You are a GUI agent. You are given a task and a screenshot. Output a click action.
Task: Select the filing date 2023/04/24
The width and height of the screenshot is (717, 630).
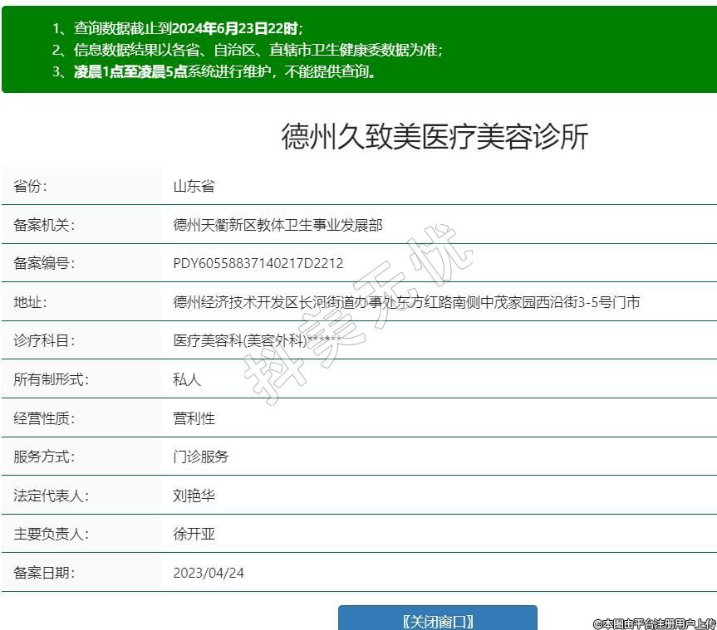209,573
